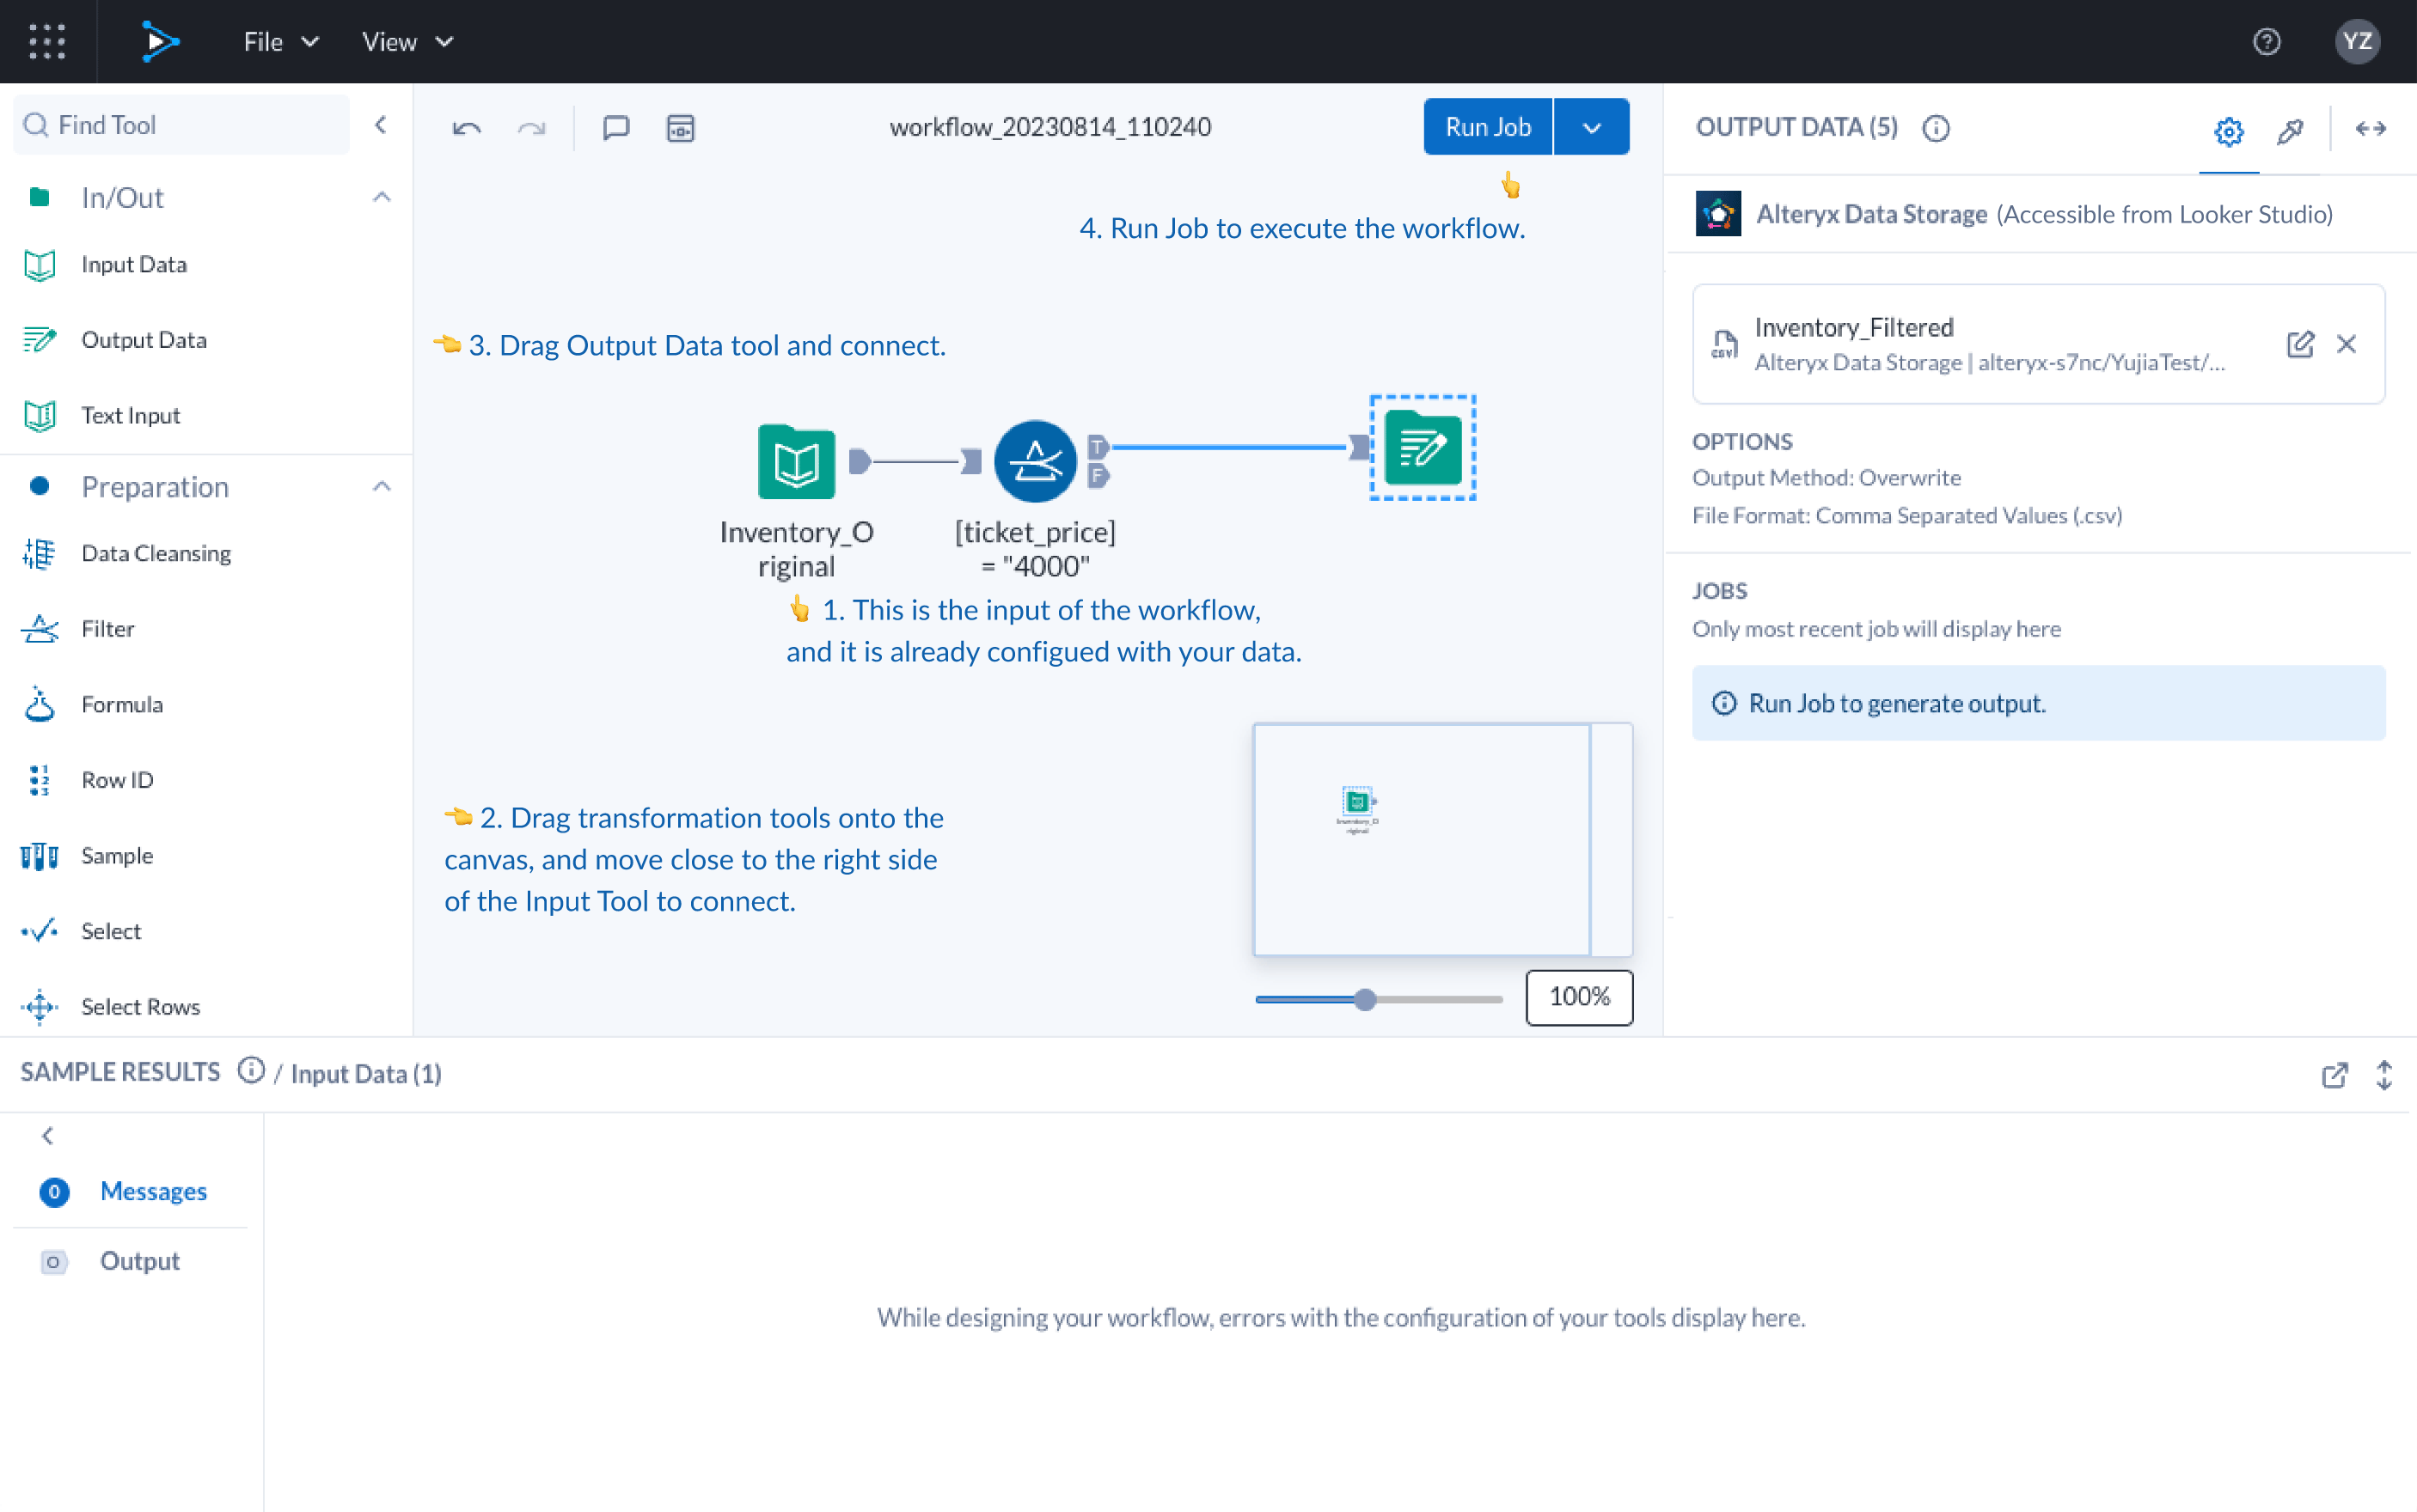Toggle the sample results panel height
The width and height of the screenshot is (2417, 1512).
(2383, 1075)
